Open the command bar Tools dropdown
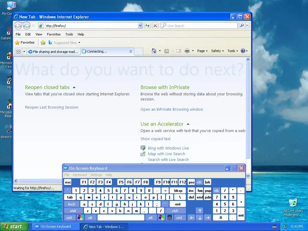308x231 pixels. [233, 51]
